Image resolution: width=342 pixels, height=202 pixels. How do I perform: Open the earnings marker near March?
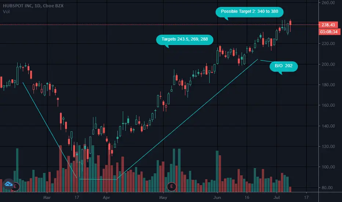click(x=16, y=187)
